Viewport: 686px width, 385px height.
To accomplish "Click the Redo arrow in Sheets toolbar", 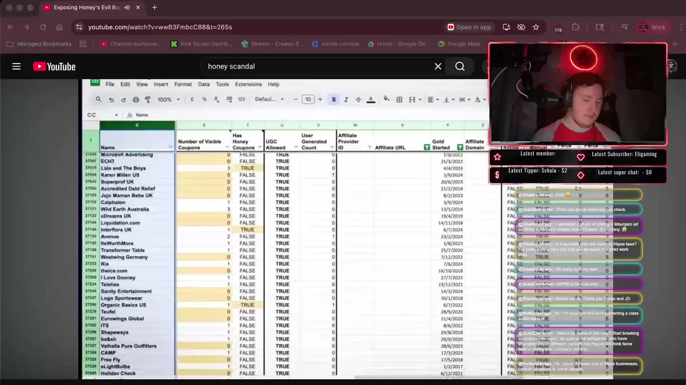I will pos(123,99).
